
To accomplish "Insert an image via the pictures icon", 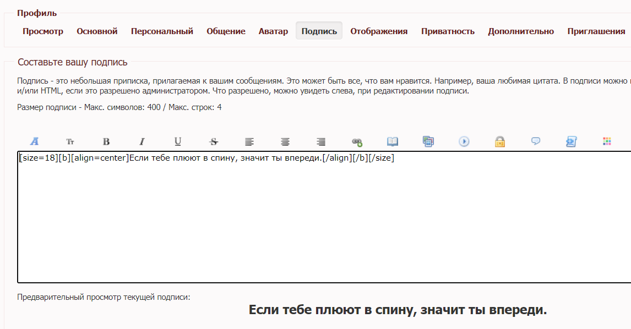I will tap(428, 141).
